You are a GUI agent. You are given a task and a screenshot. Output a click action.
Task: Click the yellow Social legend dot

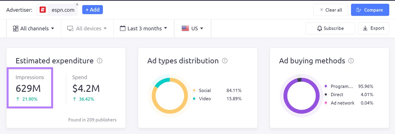tap(194, 91)
